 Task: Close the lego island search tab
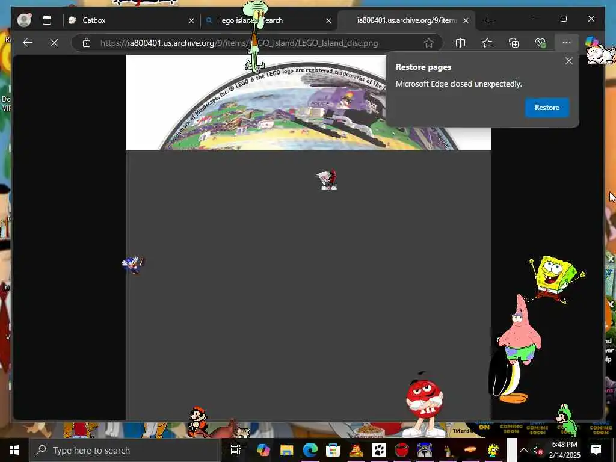point(329,20)
